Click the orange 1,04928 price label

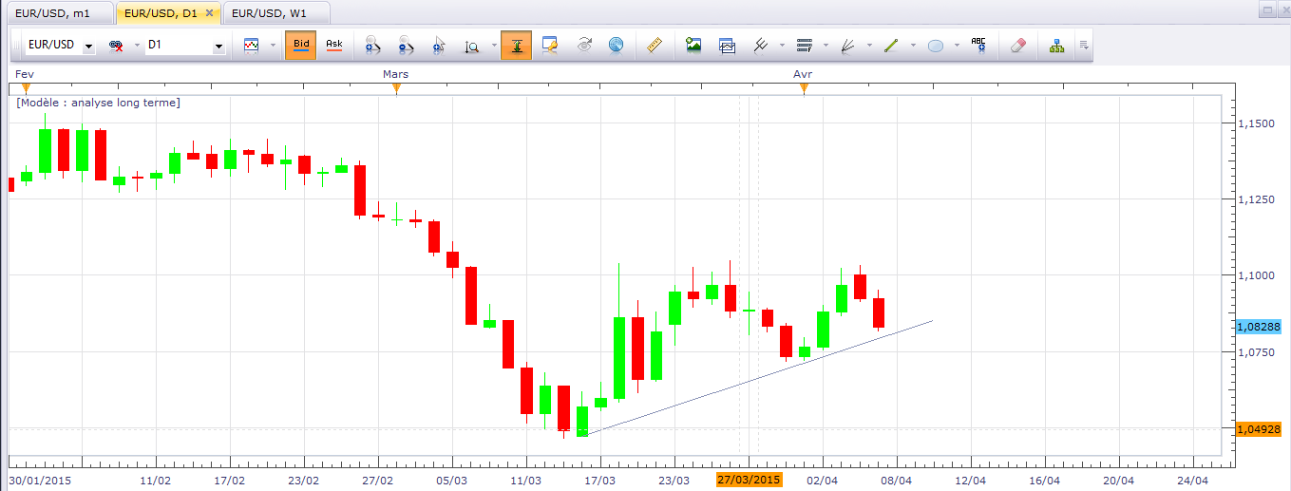pyautogui.click(x=1259, y=428)
